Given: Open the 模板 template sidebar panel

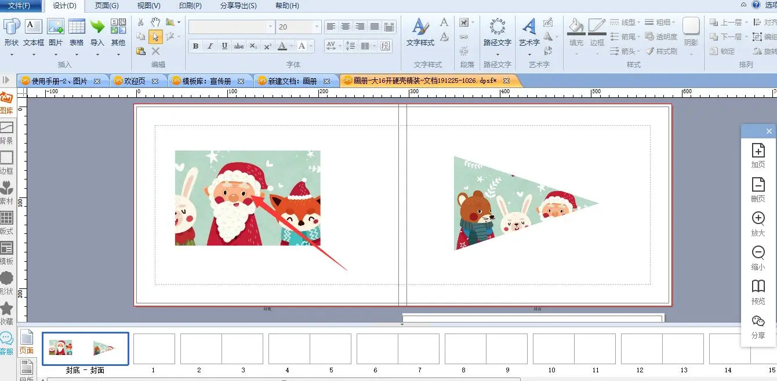Looking at the screenshot, I should click(x=6, y=254).
